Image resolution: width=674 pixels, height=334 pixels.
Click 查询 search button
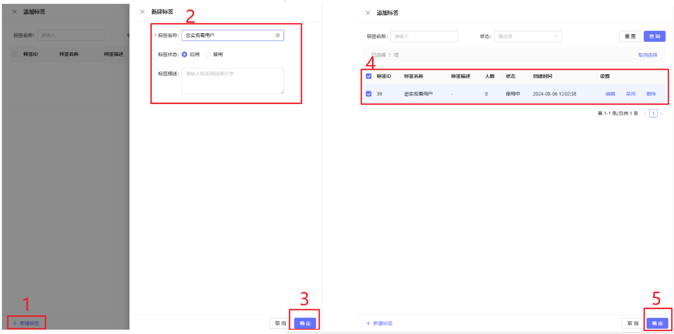(x=654, y=36)
